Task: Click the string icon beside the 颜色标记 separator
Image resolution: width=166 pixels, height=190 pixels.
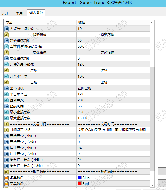Action: 7,172
